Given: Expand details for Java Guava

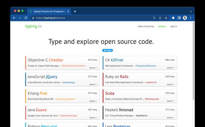Looking at the screenshot, I should pyautogui.click(x=93, y=117).
